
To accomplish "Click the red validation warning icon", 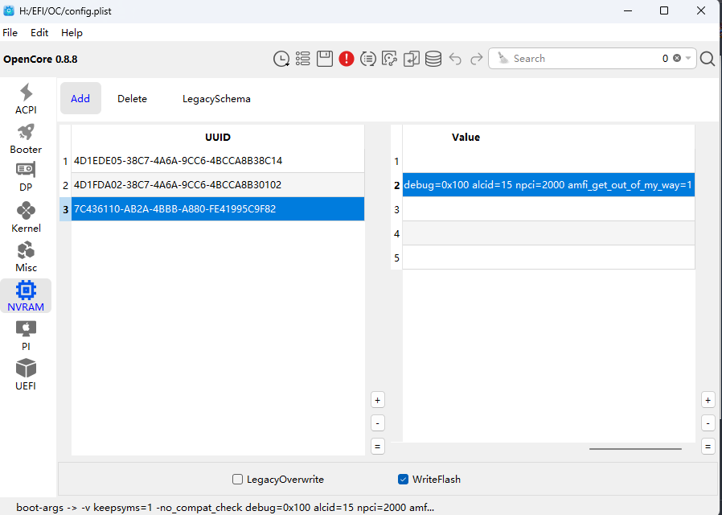I will pos(347,59).
